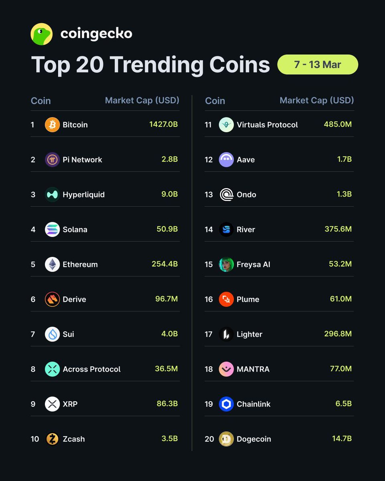Click the Dogecoin coin icon

(x=226, y=439)
